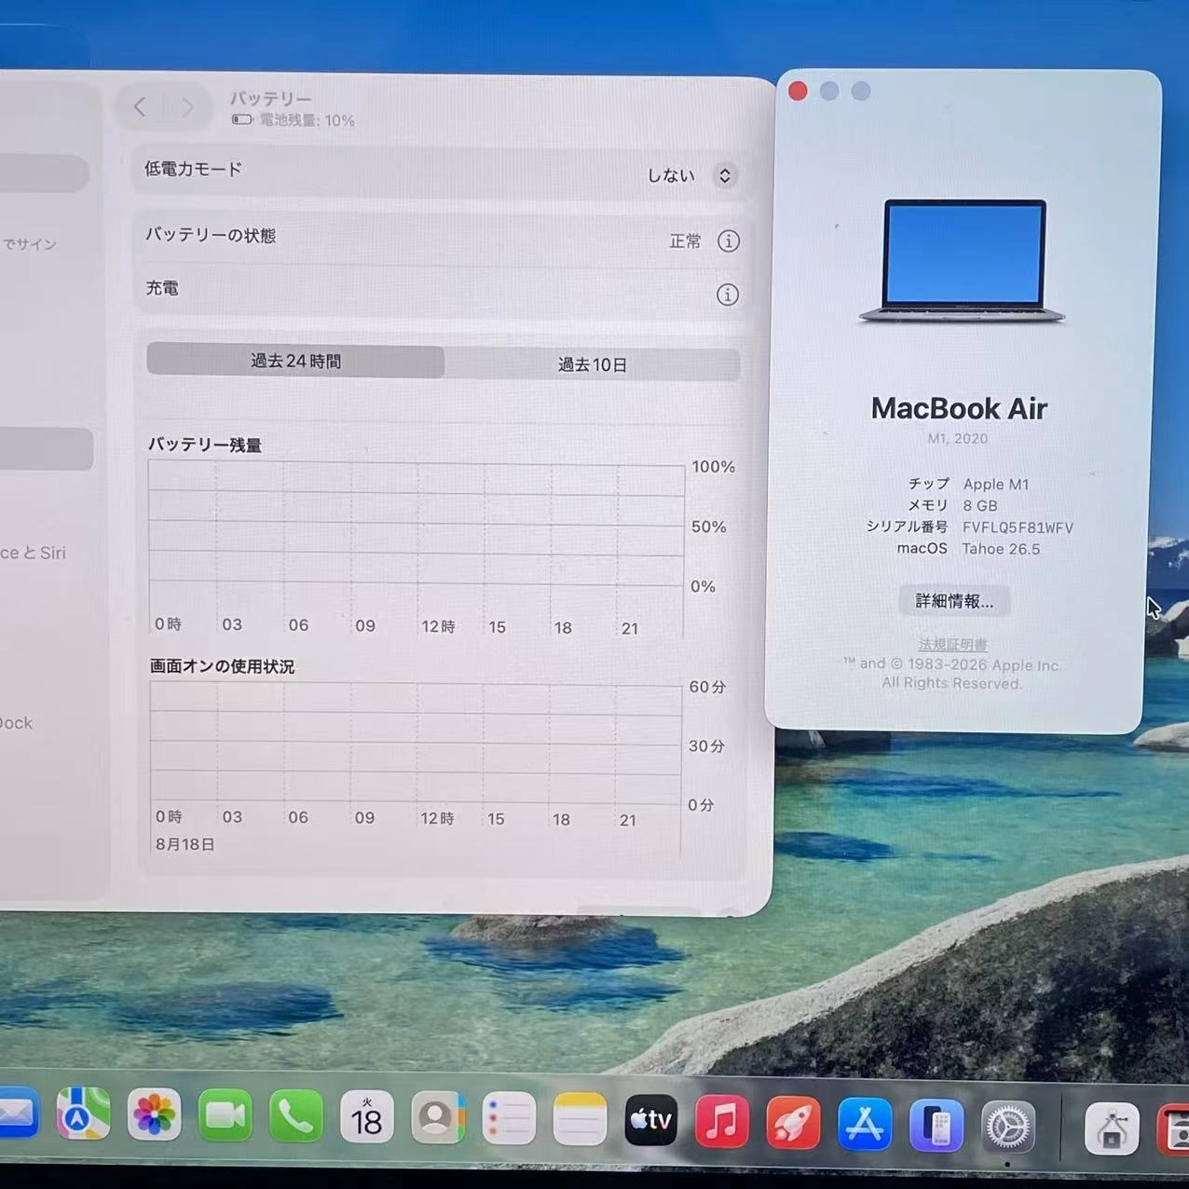Click the 8月18日 date label
This screenshot has width=1189, height=1189.
pos(185,844)
